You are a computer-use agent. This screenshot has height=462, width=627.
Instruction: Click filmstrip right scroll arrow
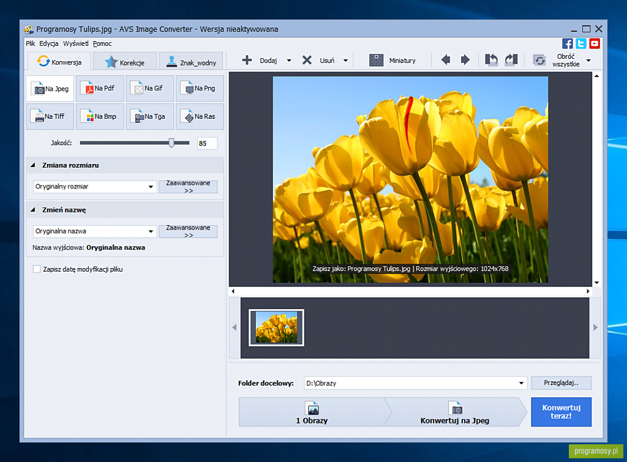(x=595, y=327)
